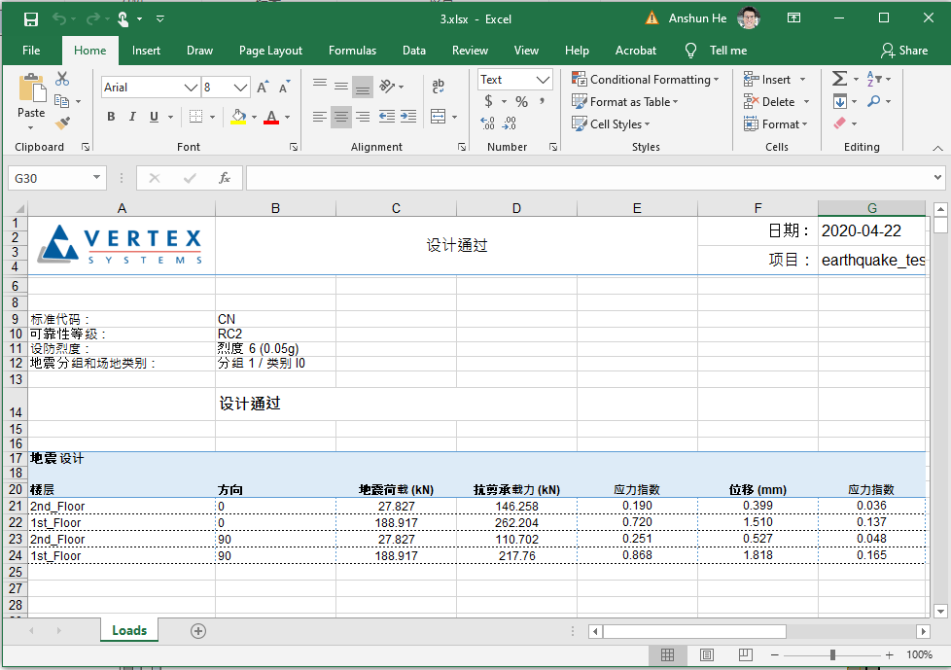Click the Undo arrow icon
The image size is (951, 670).
coord(59,18)
